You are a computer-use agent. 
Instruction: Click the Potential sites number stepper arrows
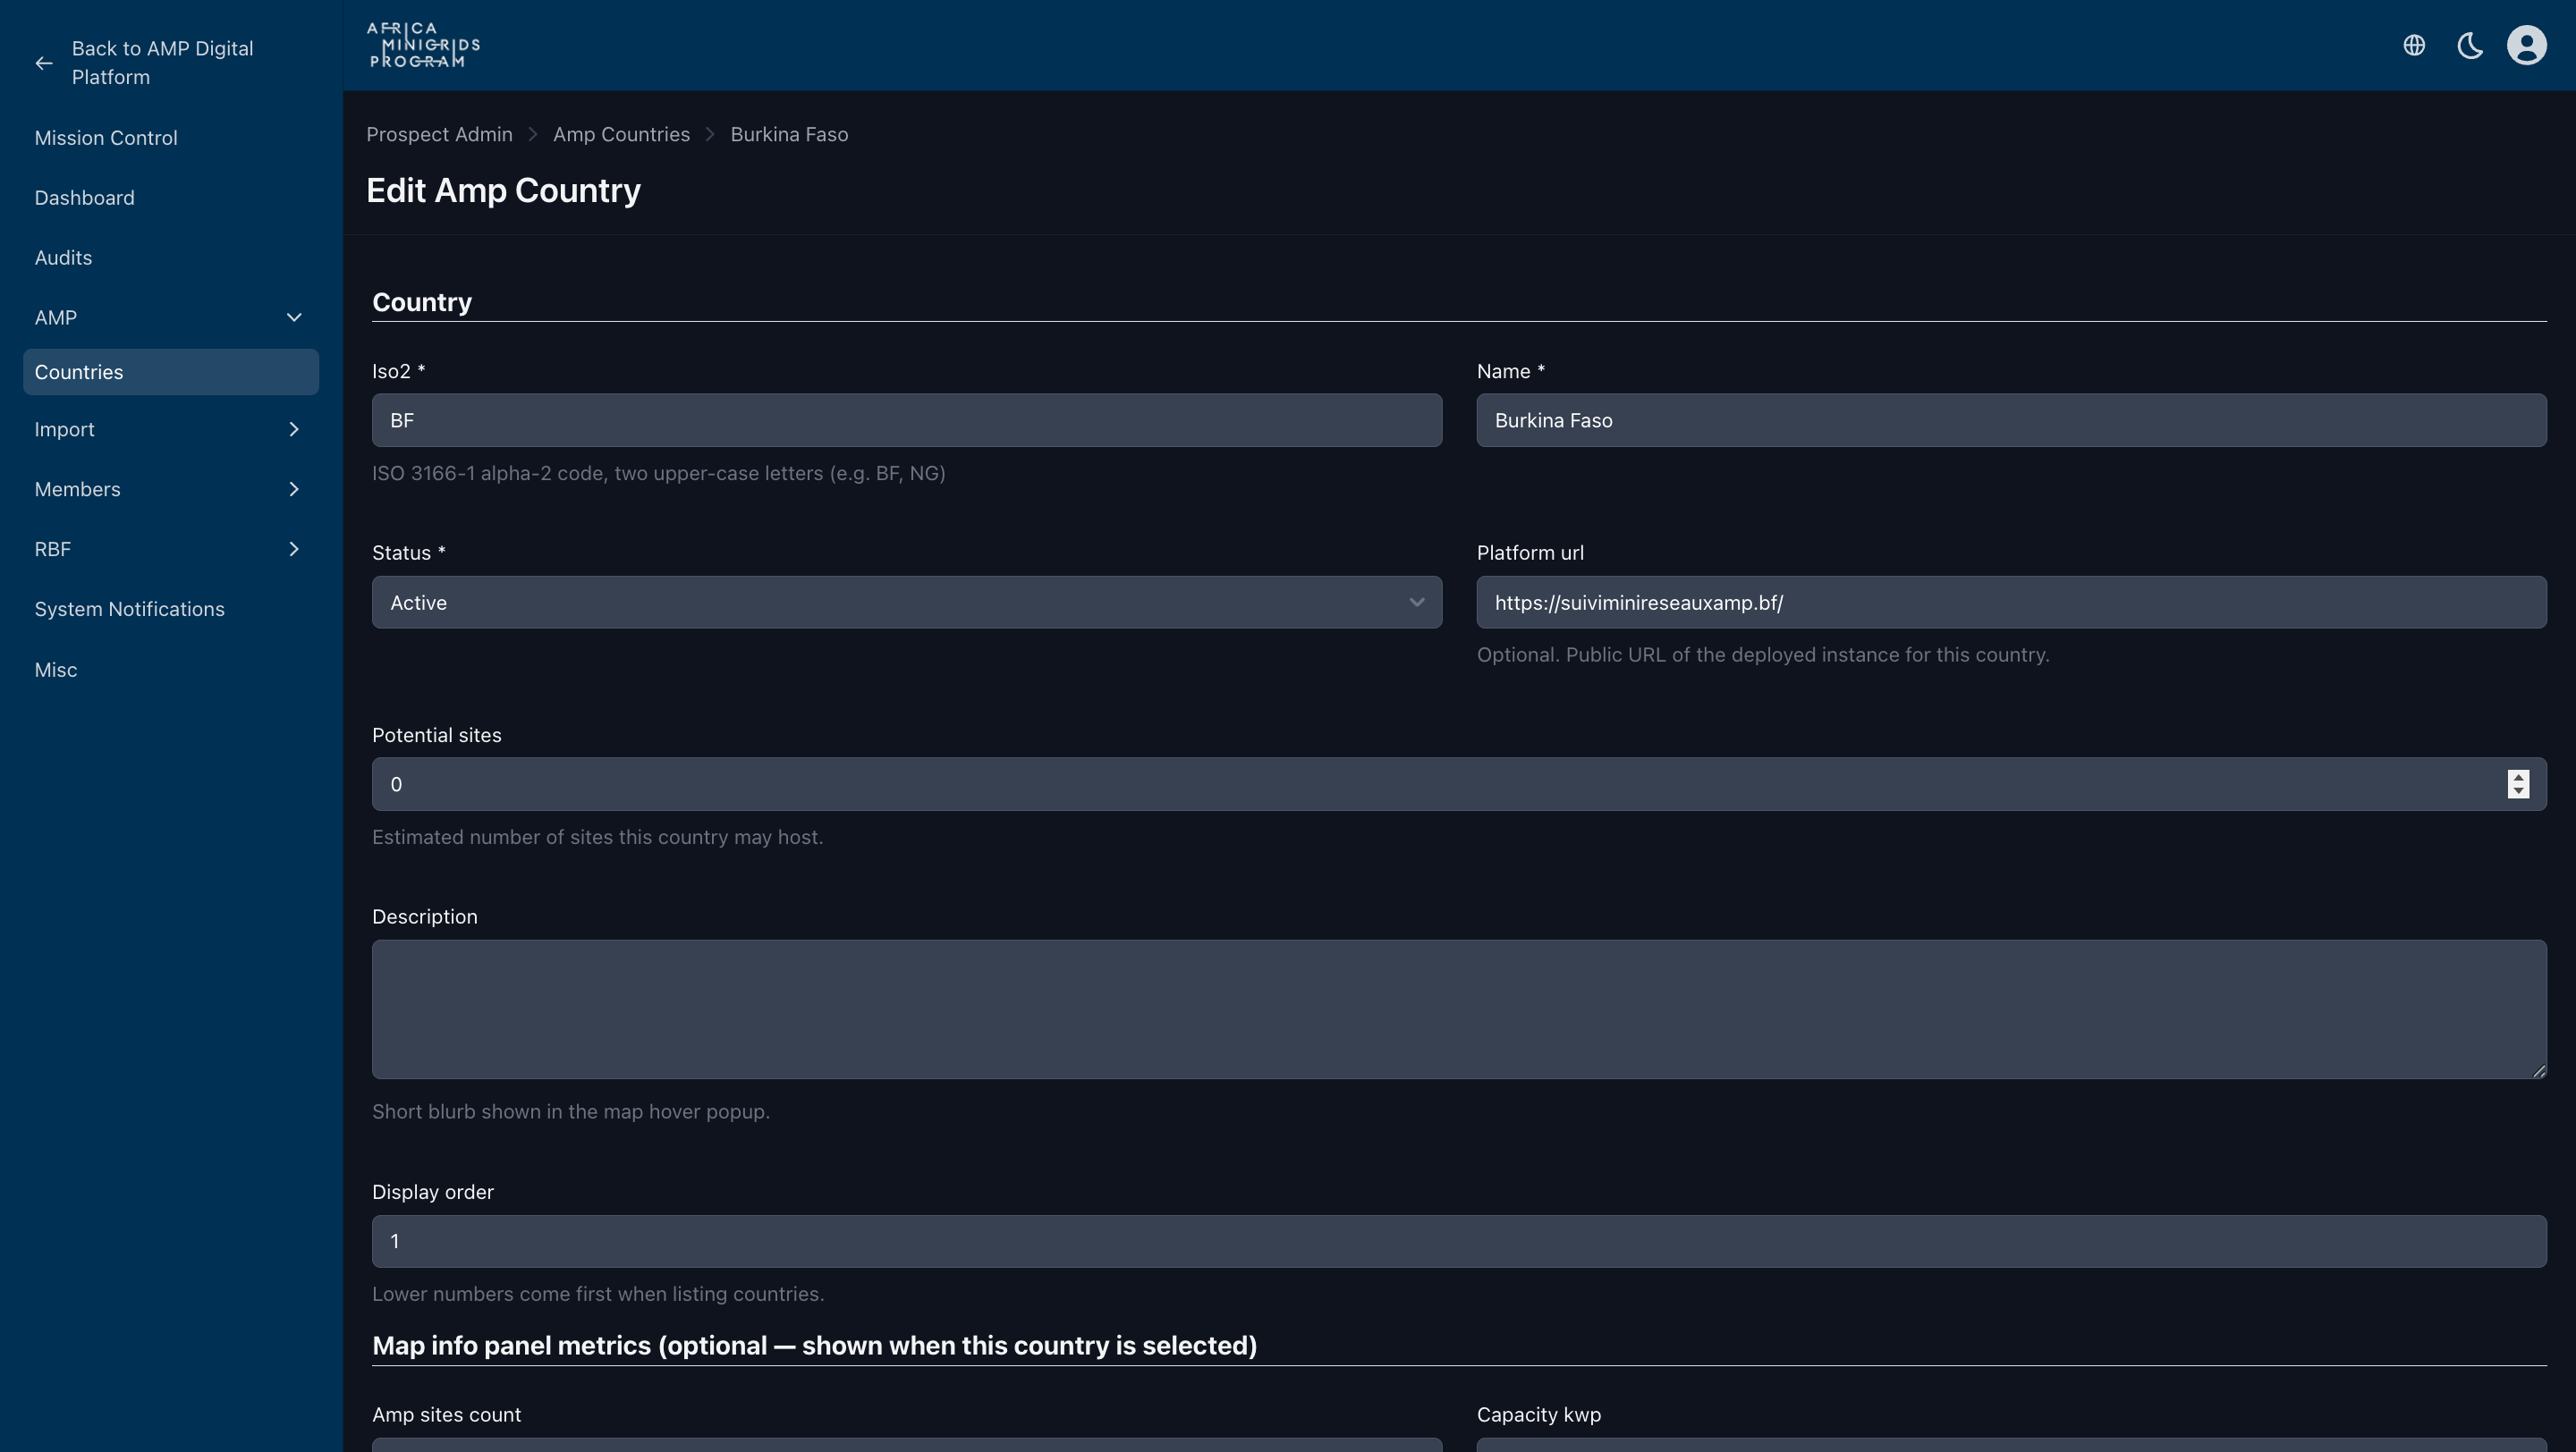[2518, 784]
